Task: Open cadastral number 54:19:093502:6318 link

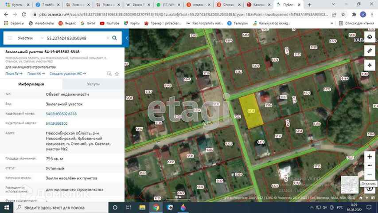Action: (61, 114)
